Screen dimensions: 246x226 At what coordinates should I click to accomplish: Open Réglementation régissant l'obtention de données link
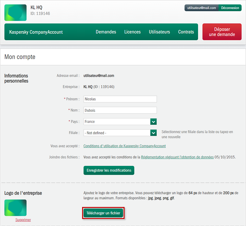[177, 157]
